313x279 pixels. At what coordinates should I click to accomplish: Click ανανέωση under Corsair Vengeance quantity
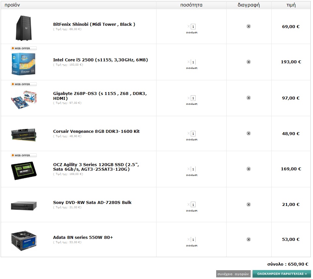192,140
